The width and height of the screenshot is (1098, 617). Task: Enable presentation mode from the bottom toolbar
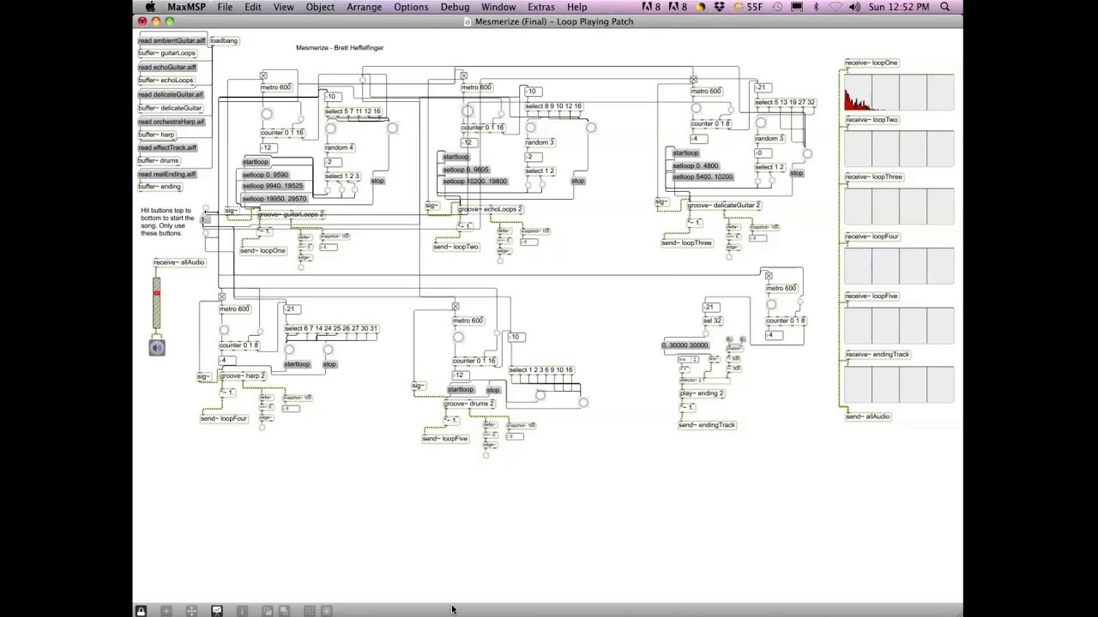[x=217, y=611]
